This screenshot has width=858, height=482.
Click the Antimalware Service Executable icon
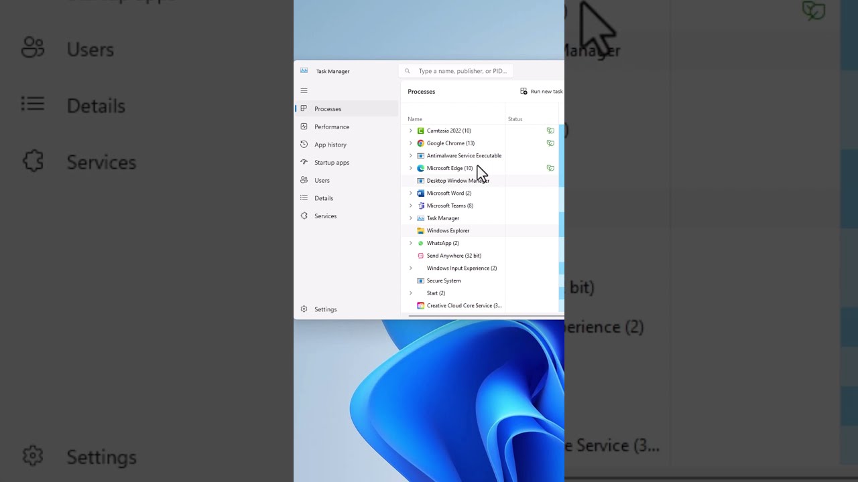421,156
